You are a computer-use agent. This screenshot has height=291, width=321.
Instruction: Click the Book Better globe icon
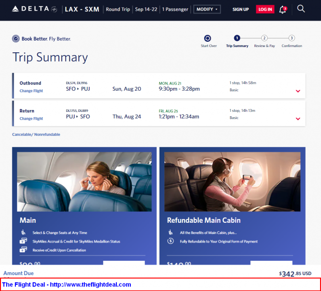(x=16, y=39)
